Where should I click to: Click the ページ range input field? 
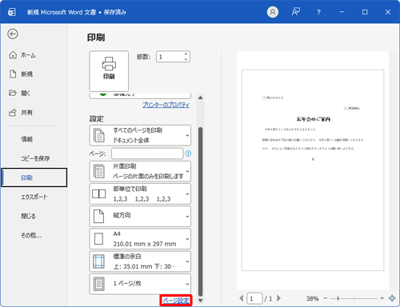(147, 153)
